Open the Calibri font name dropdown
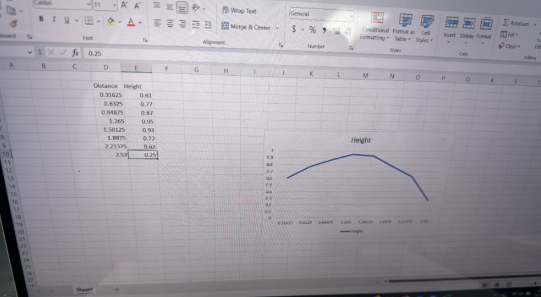This screenshot has height=297, width=541. (88, 5)
